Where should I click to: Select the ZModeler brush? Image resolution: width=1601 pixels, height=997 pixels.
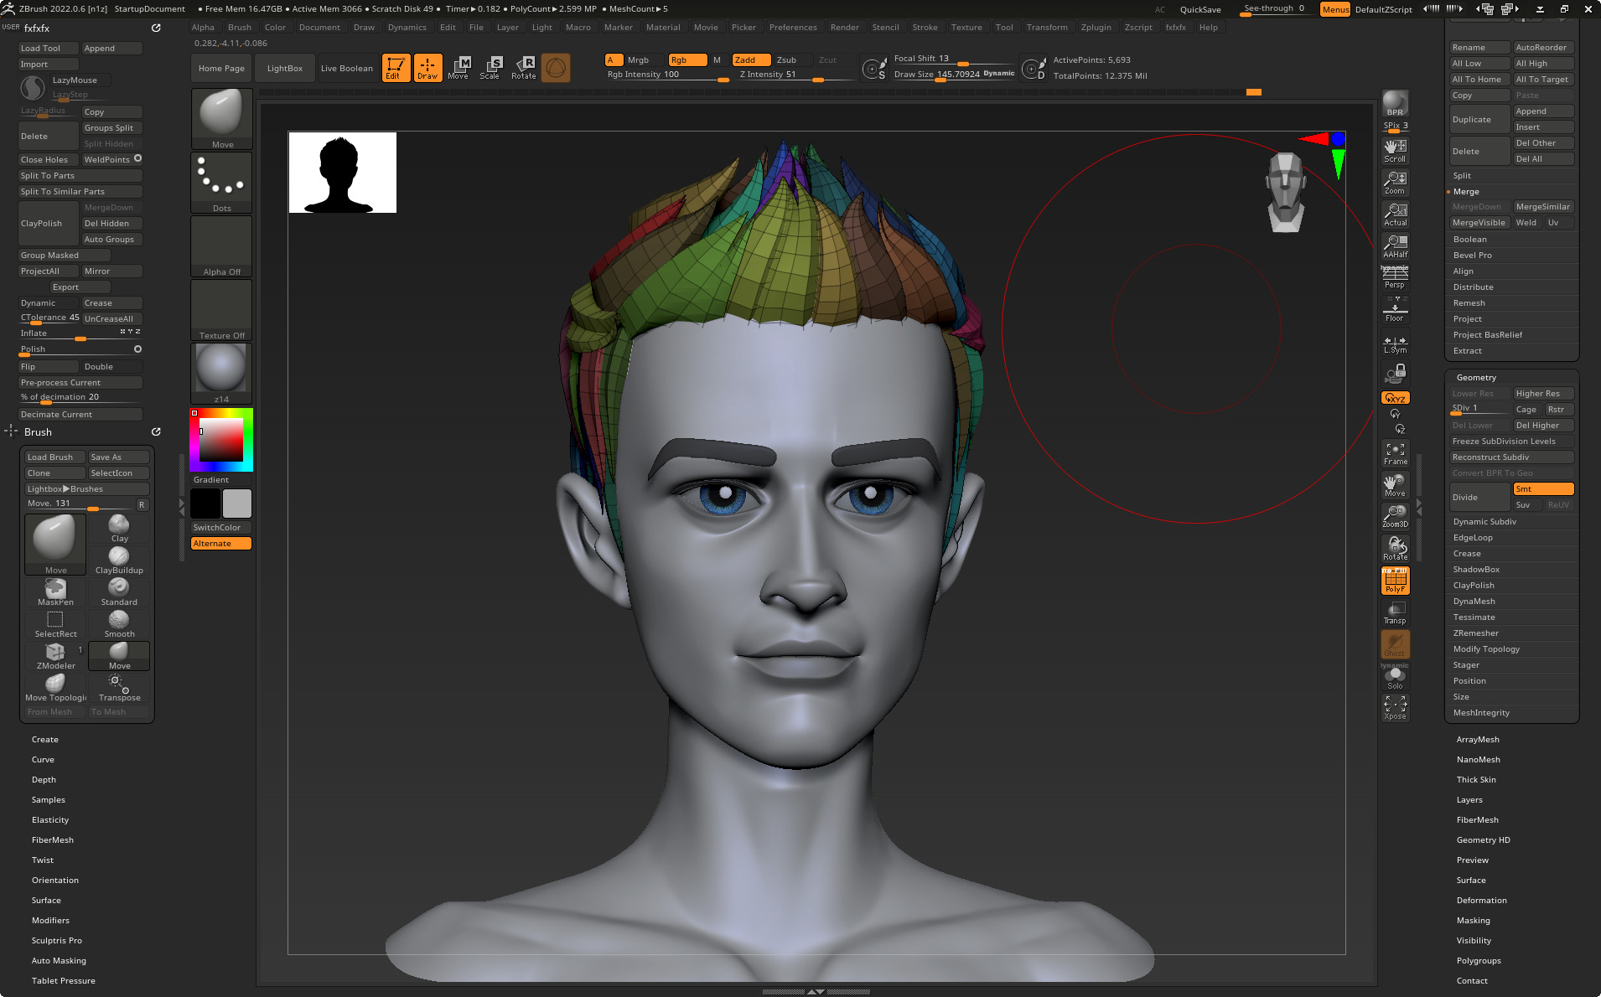pyautogui.click(x=55, y=655)
